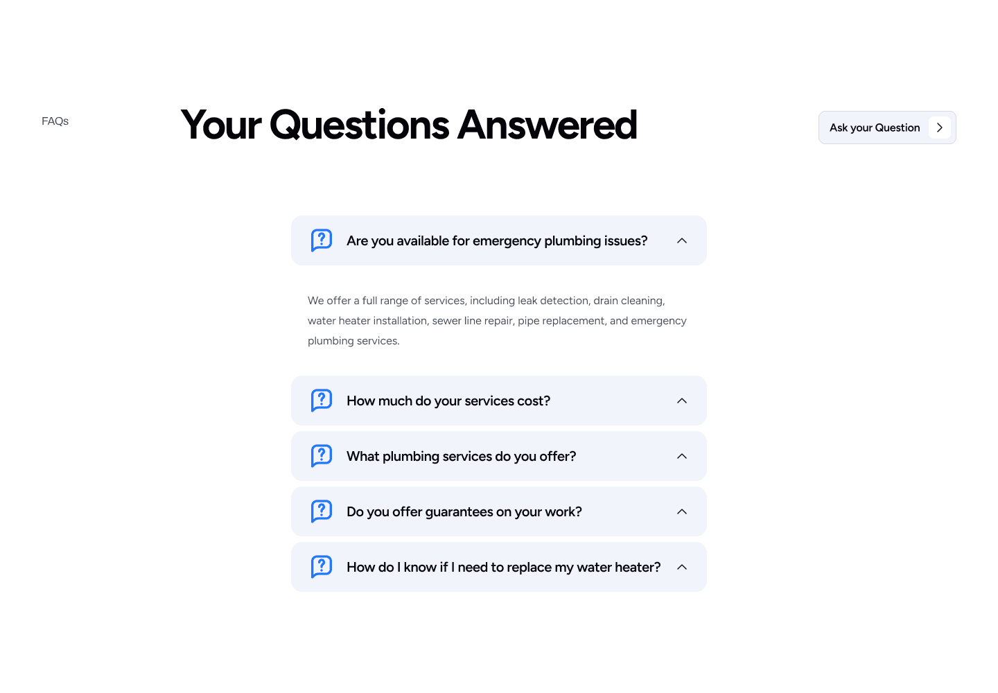
Task: Open the question about service costs
Action: pos(448,401)
